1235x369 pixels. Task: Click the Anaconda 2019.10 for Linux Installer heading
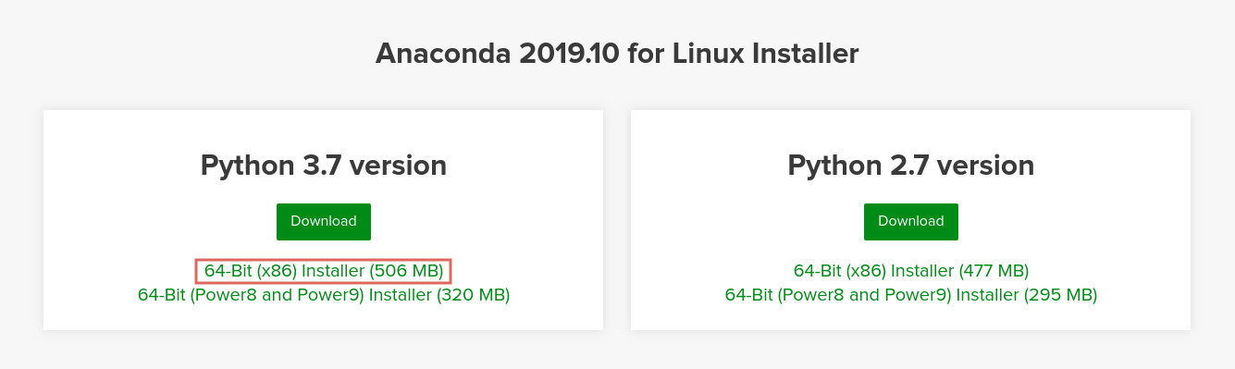[x=617, y=53]
